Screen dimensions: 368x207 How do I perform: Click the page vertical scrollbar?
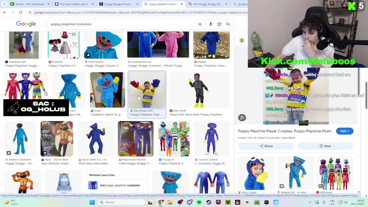click(x=366, y=95)
